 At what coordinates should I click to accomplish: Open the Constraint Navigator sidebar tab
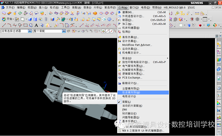(x=219, y=52)
